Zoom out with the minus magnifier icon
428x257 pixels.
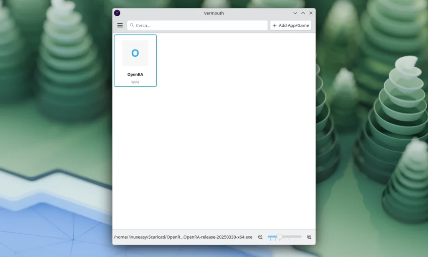pos(260,237)
